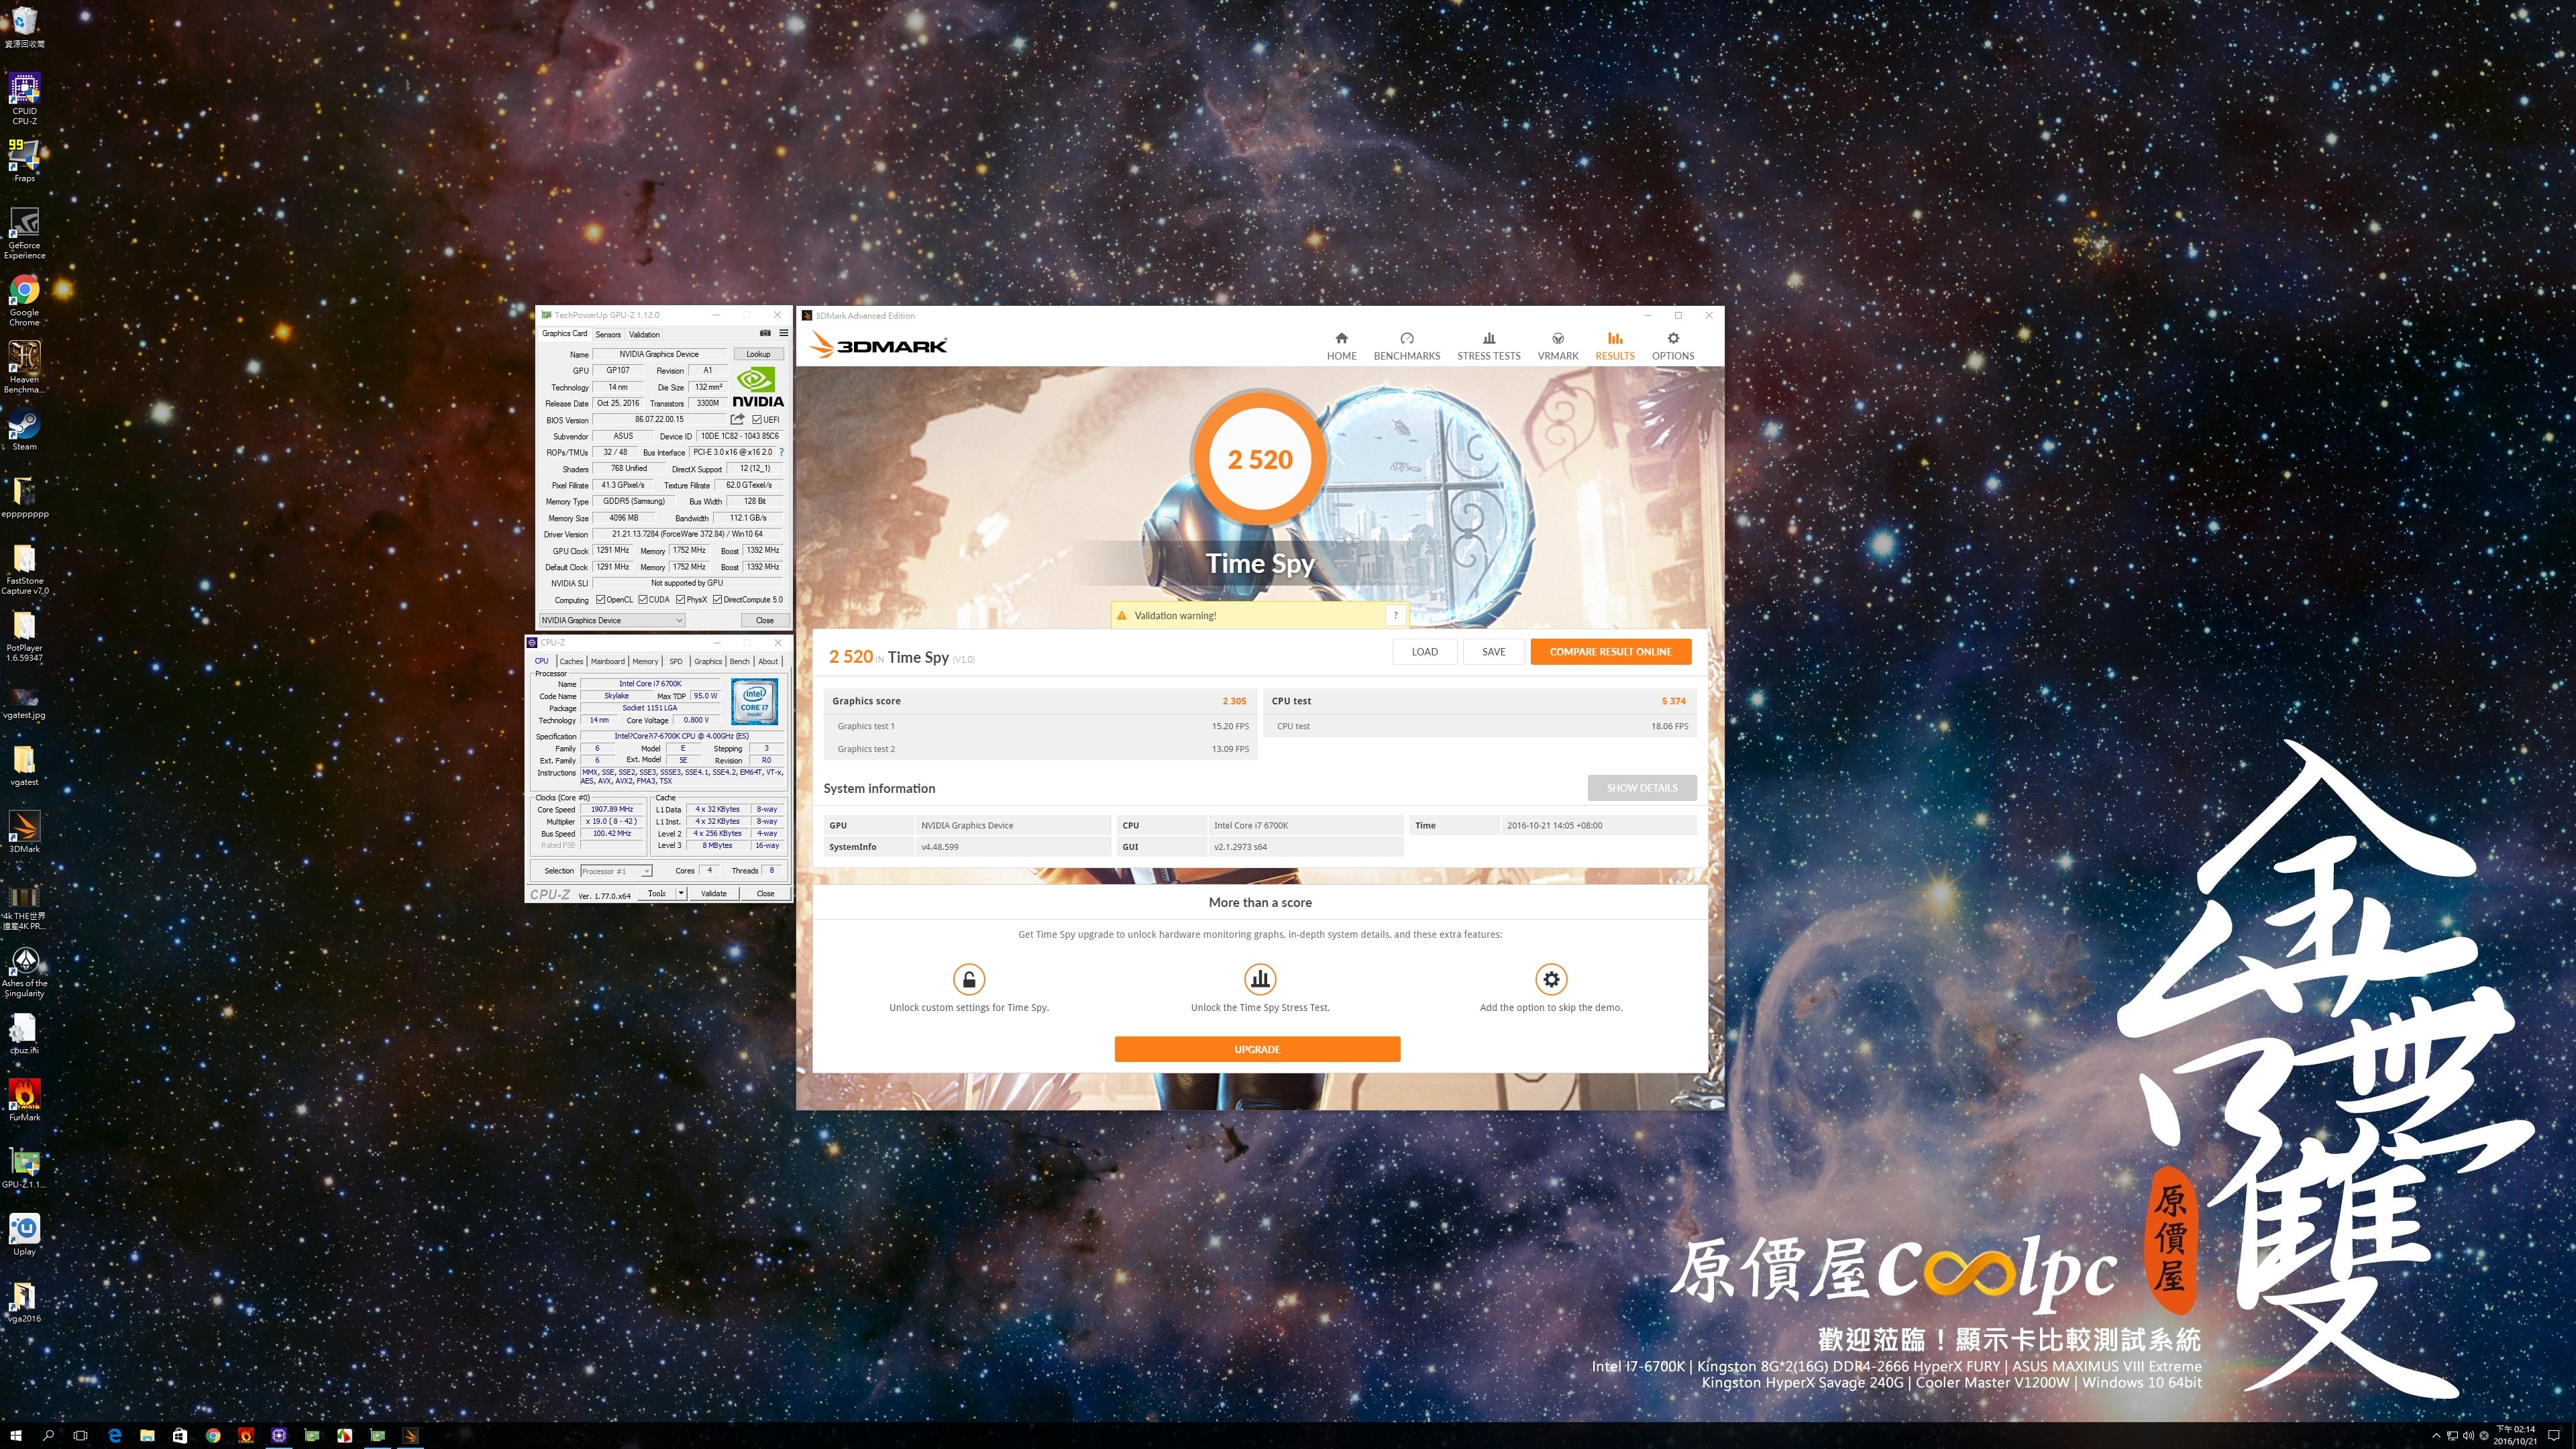Switch to Validation tab in GPU-Z
The image size is (2576, 1449).
(644, 334)
